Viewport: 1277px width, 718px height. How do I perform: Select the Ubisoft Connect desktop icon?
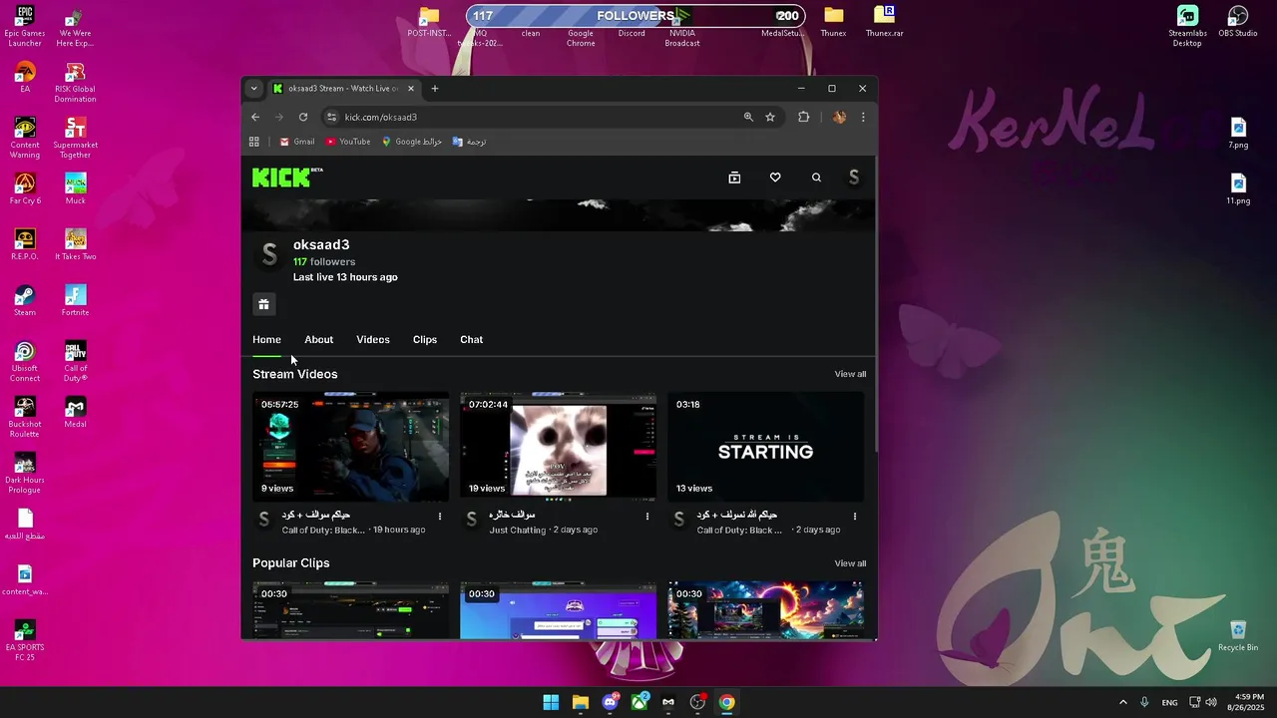click(x=25, y=362)
